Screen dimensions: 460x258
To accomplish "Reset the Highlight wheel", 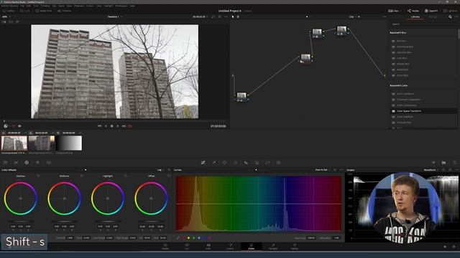I will [125, 176].
